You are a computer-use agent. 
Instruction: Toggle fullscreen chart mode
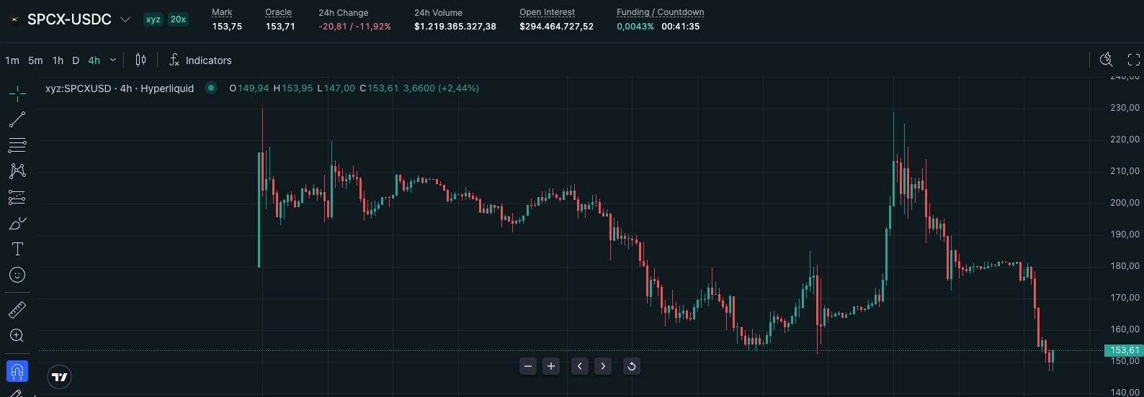[x=1133, y=60]
